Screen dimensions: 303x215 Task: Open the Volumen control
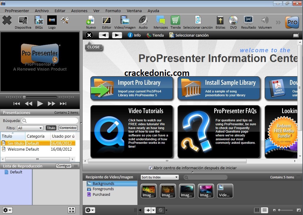tap(265, 22)
